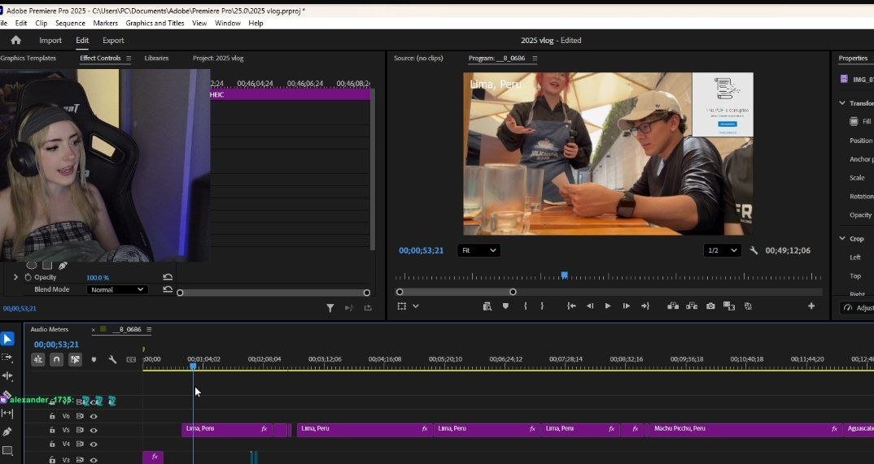Click the Extract button

(x=692, y=306)
